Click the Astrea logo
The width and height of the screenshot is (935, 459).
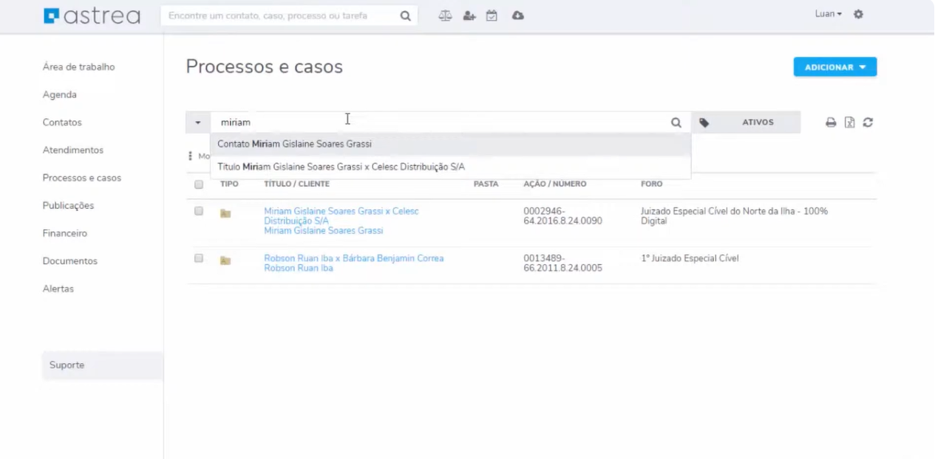pos(92,15)
